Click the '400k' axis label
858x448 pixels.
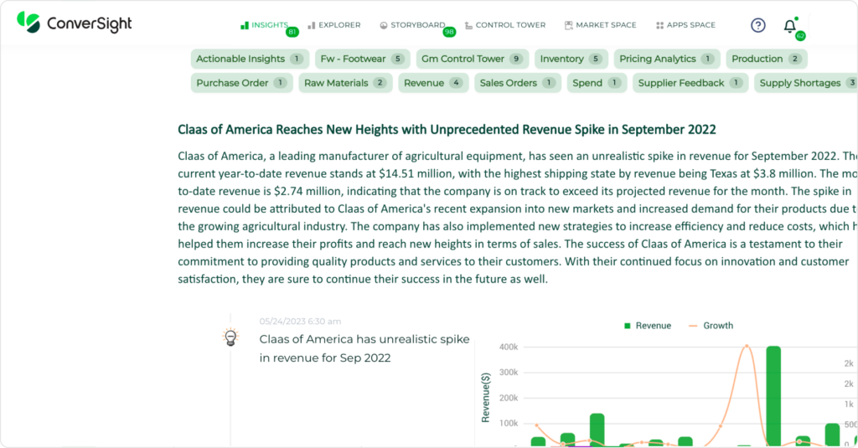509,347
